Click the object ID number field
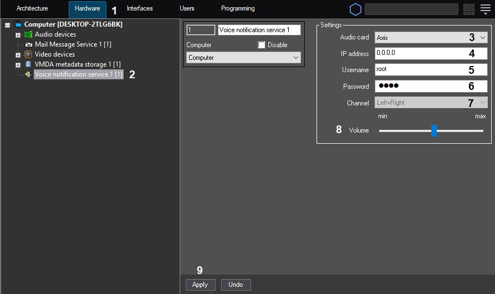Viewport: 495px width, 294px height. pos(201,30)
